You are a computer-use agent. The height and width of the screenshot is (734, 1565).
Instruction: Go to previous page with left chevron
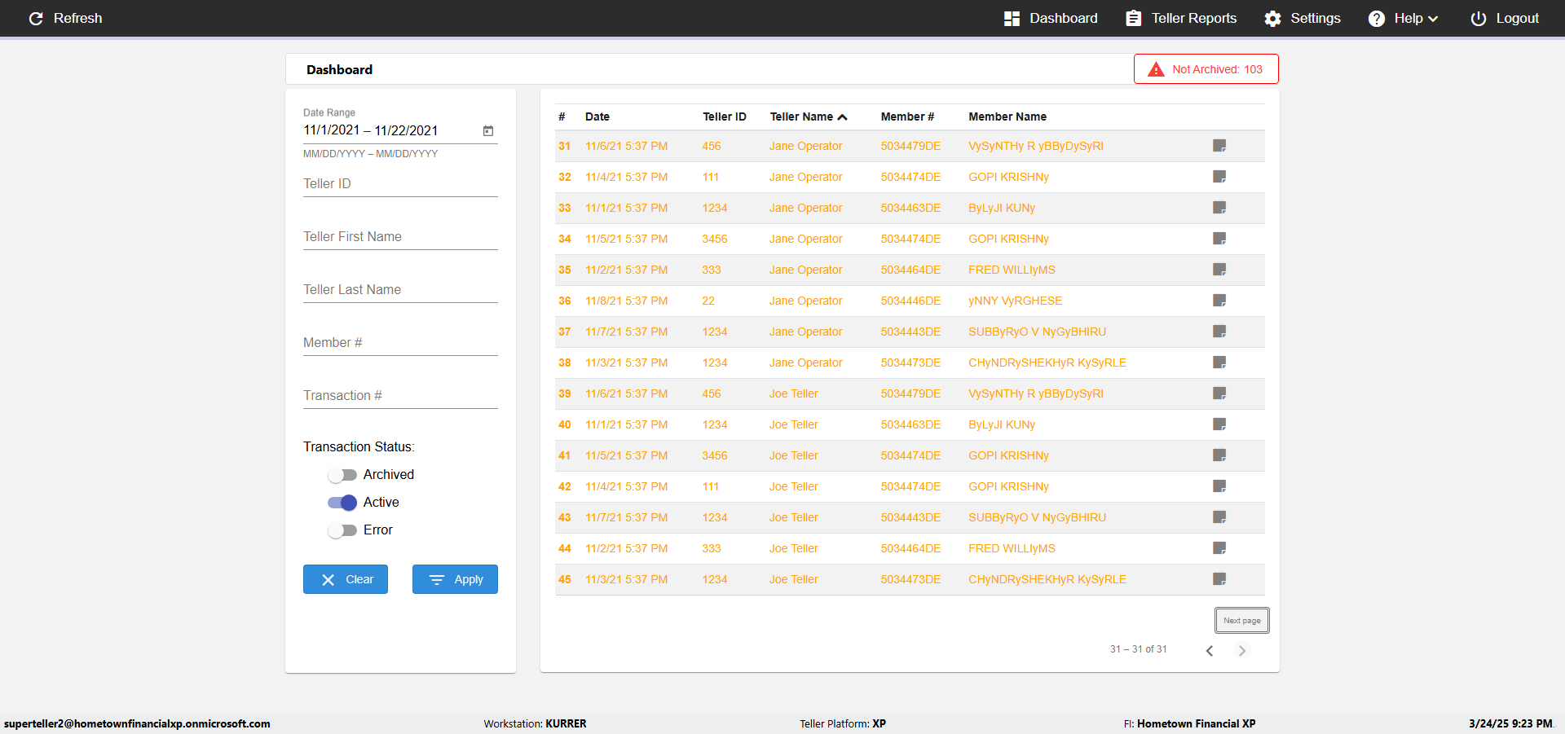pos(1210,650)
